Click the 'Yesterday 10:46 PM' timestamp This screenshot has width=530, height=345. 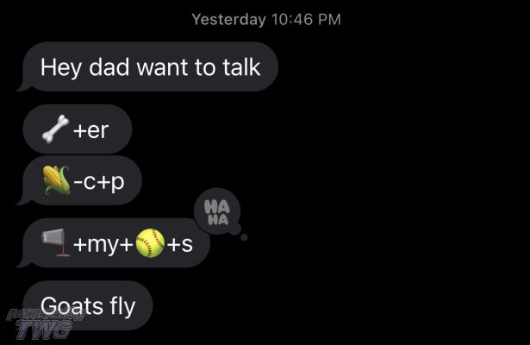tap(266, 19)
